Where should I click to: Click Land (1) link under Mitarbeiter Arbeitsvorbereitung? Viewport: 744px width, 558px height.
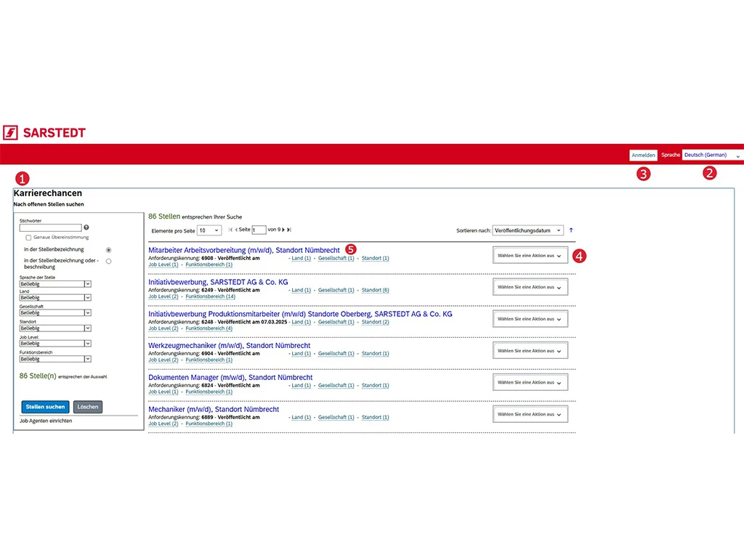[302, 258]
